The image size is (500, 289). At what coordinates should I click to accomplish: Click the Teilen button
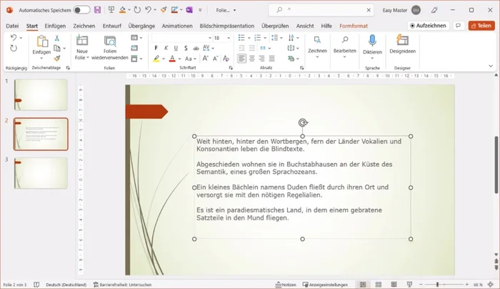coord(481,26)
